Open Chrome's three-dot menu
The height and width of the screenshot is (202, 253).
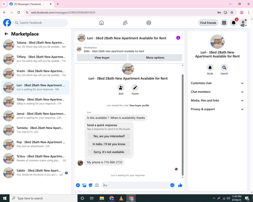click(249, 13)
